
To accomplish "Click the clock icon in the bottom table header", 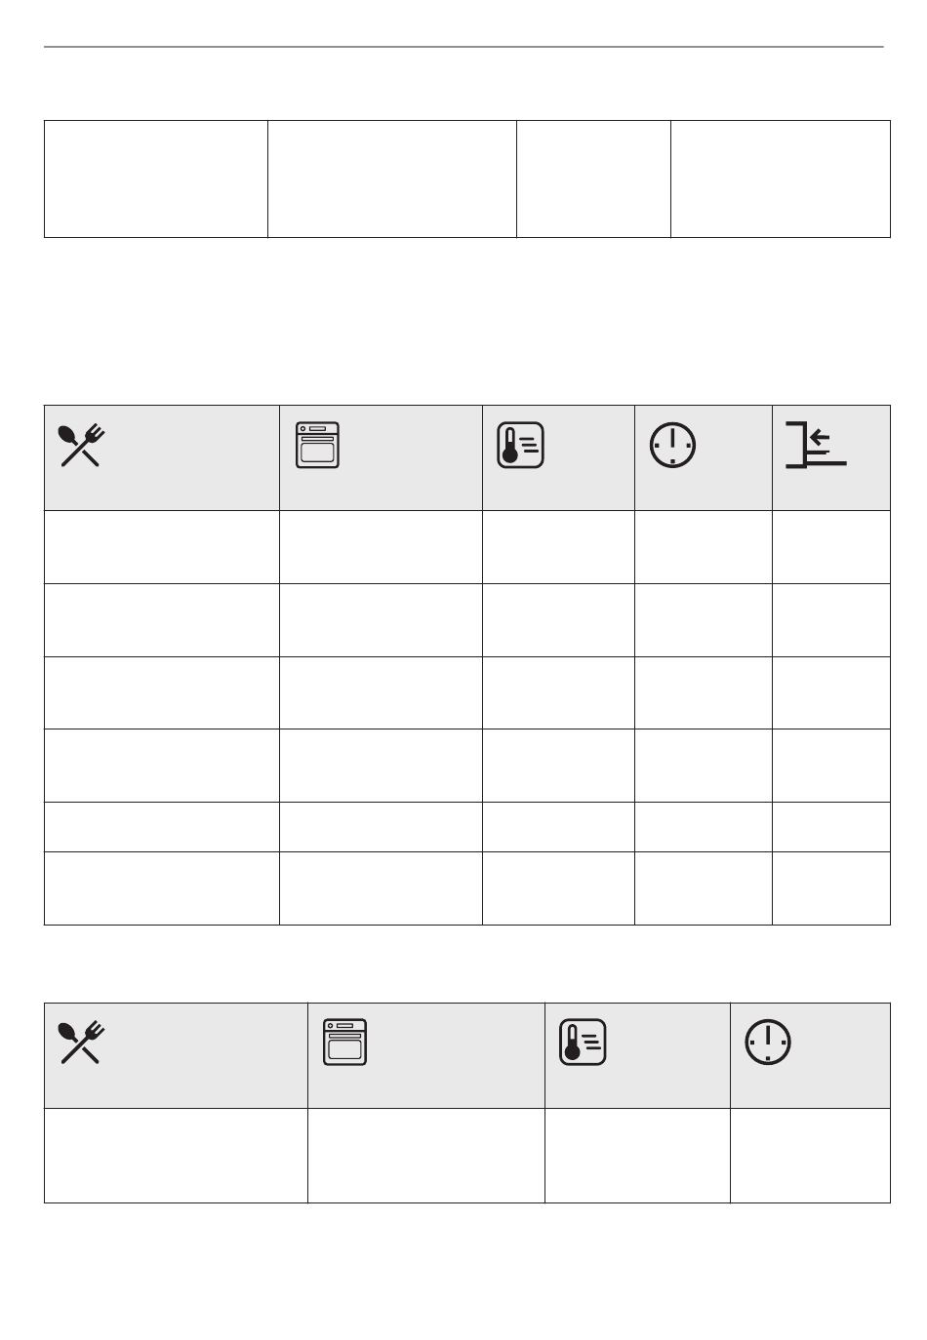I will click(x=769, y=1043).
